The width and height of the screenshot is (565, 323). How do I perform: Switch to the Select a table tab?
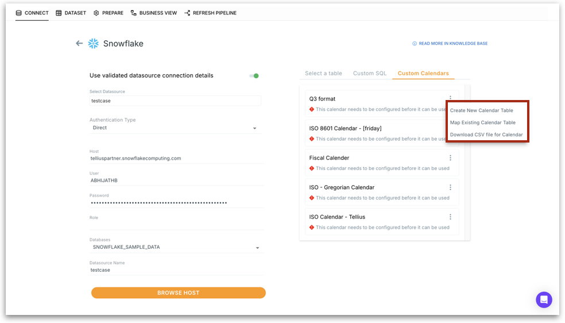point(323,74)
